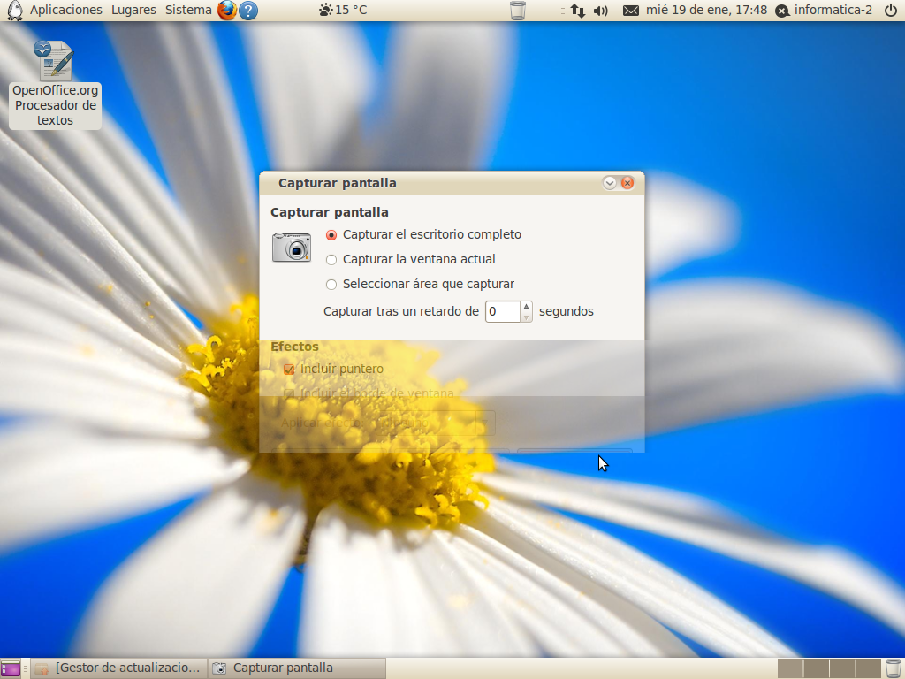This screenshot has height=679, width=905.
Task: Open the Aplicaciones menu
Action: coord(65,11)
